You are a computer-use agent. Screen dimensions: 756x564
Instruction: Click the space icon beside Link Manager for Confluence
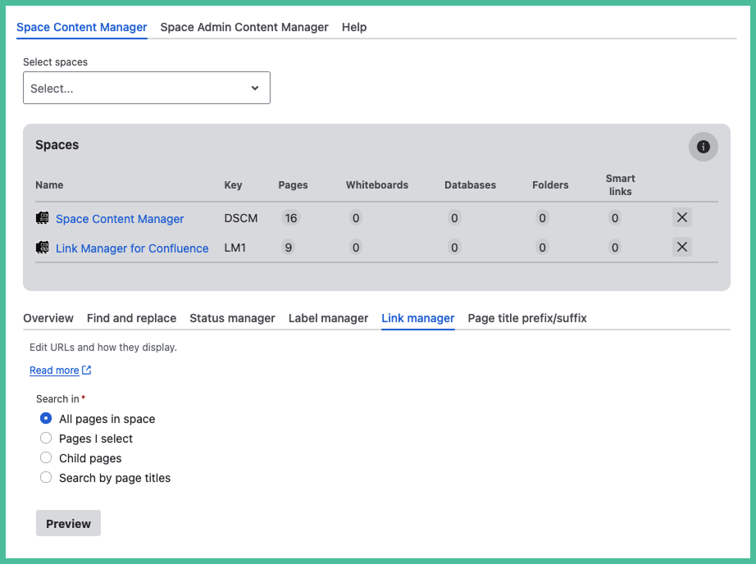[x=43, y=248]
